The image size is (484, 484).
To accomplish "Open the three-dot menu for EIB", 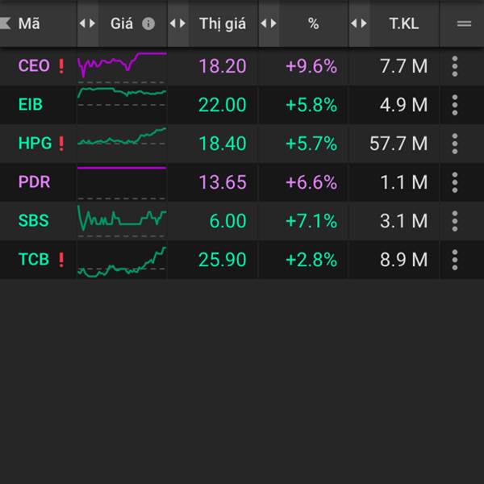I will tap(454, 105).
